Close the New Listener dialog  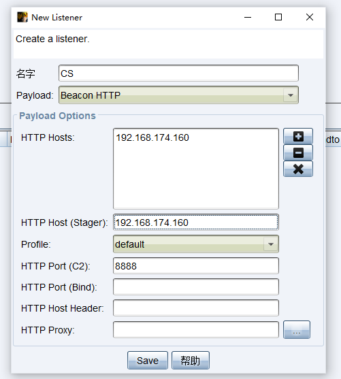click(x=310, y=17)
